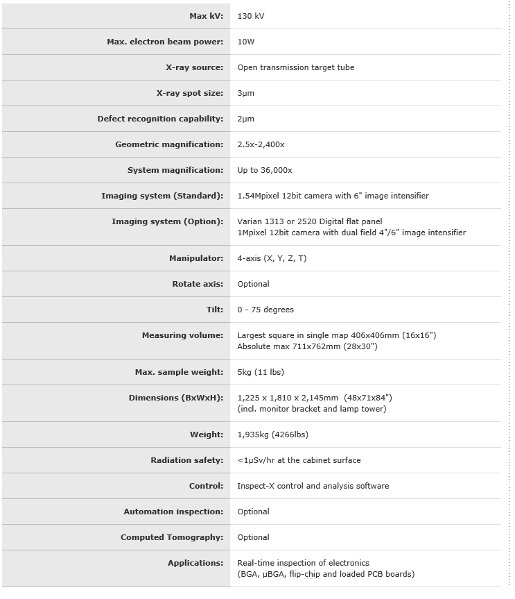
Task: Click the "5kg (11 lbs)" sample weight value
Action: 261,372
